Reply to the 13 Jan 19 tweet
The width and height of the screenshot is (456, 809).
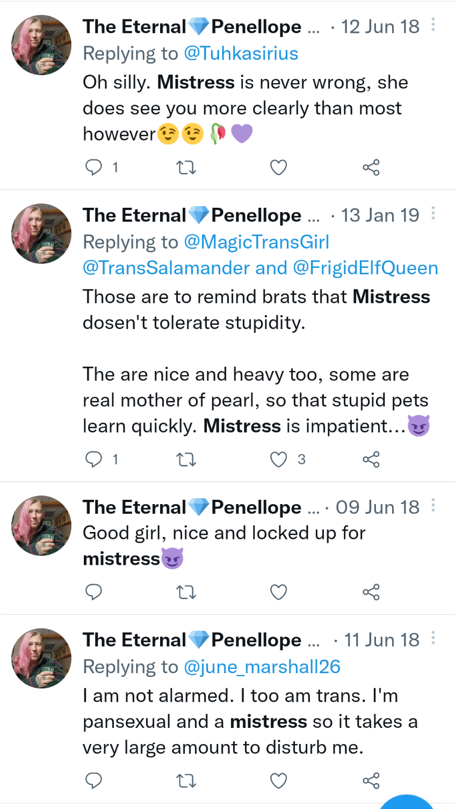point(94,460)
